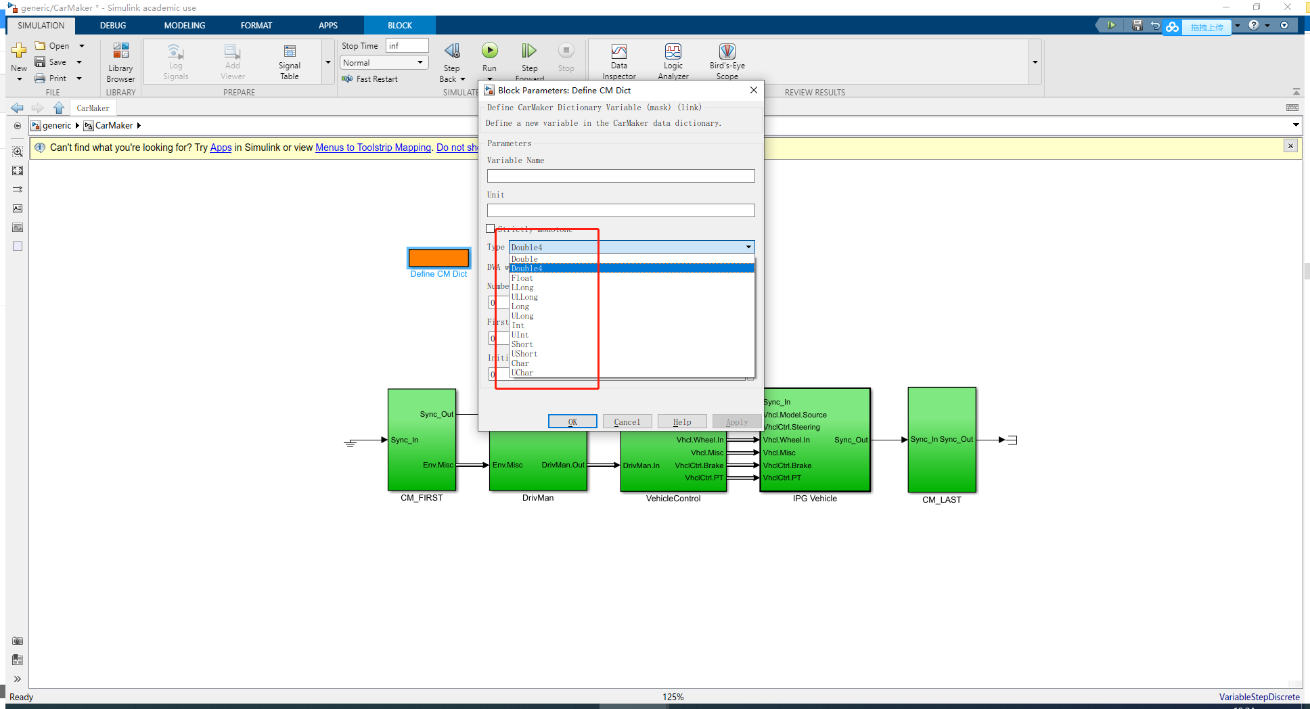1310x709 pixels.
Task: Select the Zoom tool in the left palette
Action: pyautogui.click(x=18, y=152)
